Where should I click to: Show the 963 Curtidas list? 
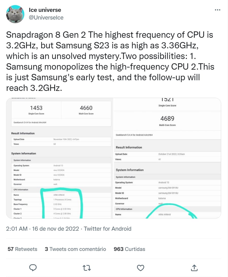[129, 249]
